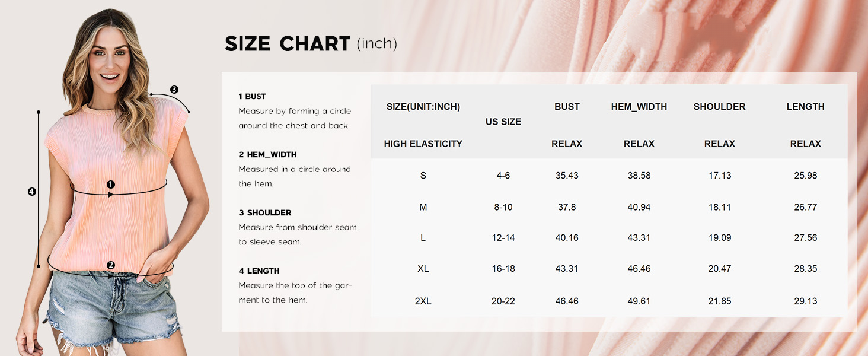The height and width of the screenshot is (356, 868).
Task: Click the number 3 shoulder marker
Action: [x=174, y=90]
